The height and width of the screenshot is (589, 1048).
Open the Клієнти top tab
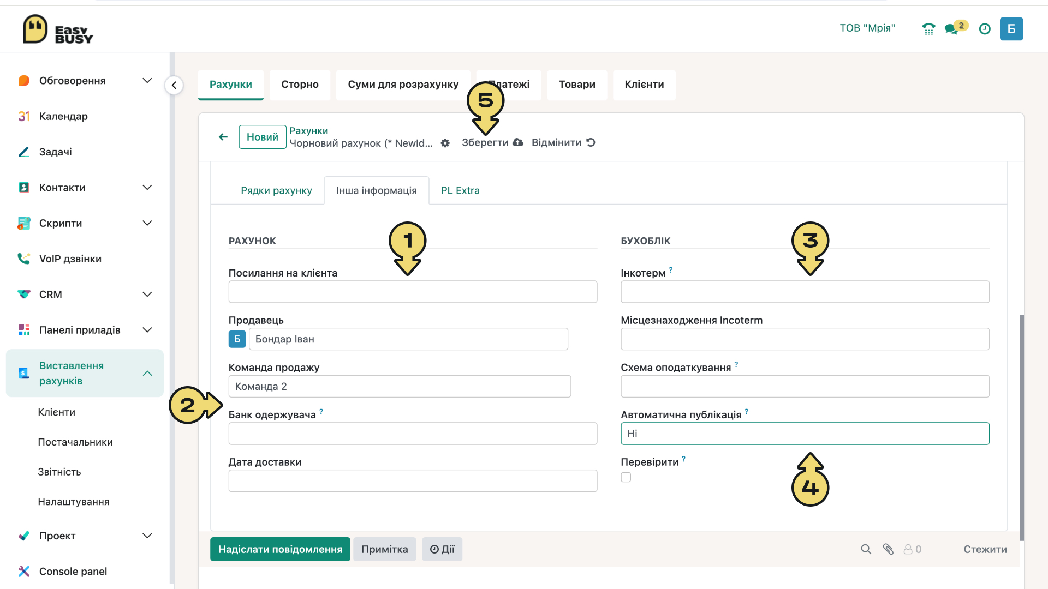[644, 85]
